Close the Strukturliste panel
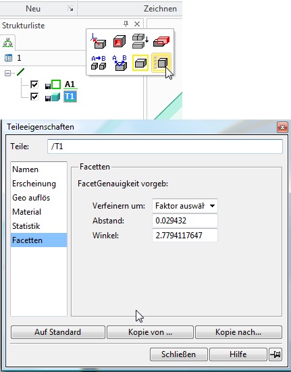This screenshot has width=291, height=372. [137, 24]
